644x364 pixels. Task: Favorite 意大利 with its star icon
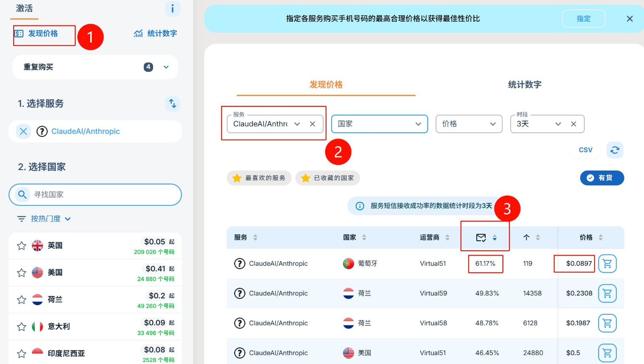click(21, 327)
